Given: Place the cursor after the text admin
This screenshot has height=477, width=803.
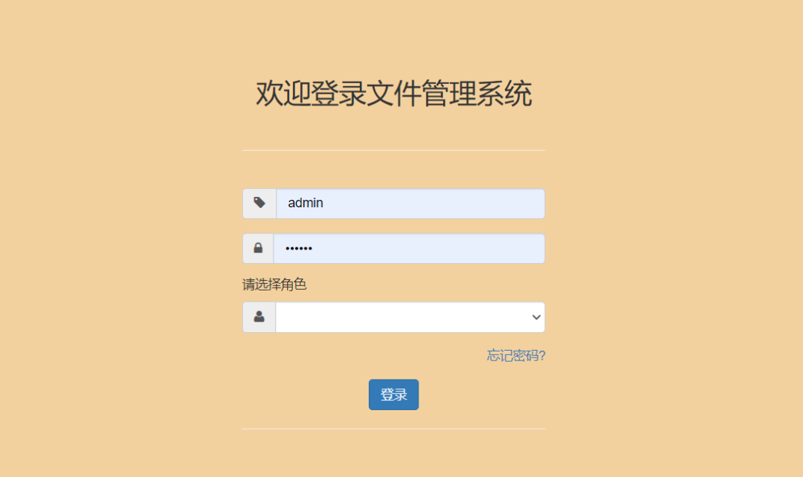Looking at the screenshot, I should point(325,203).
